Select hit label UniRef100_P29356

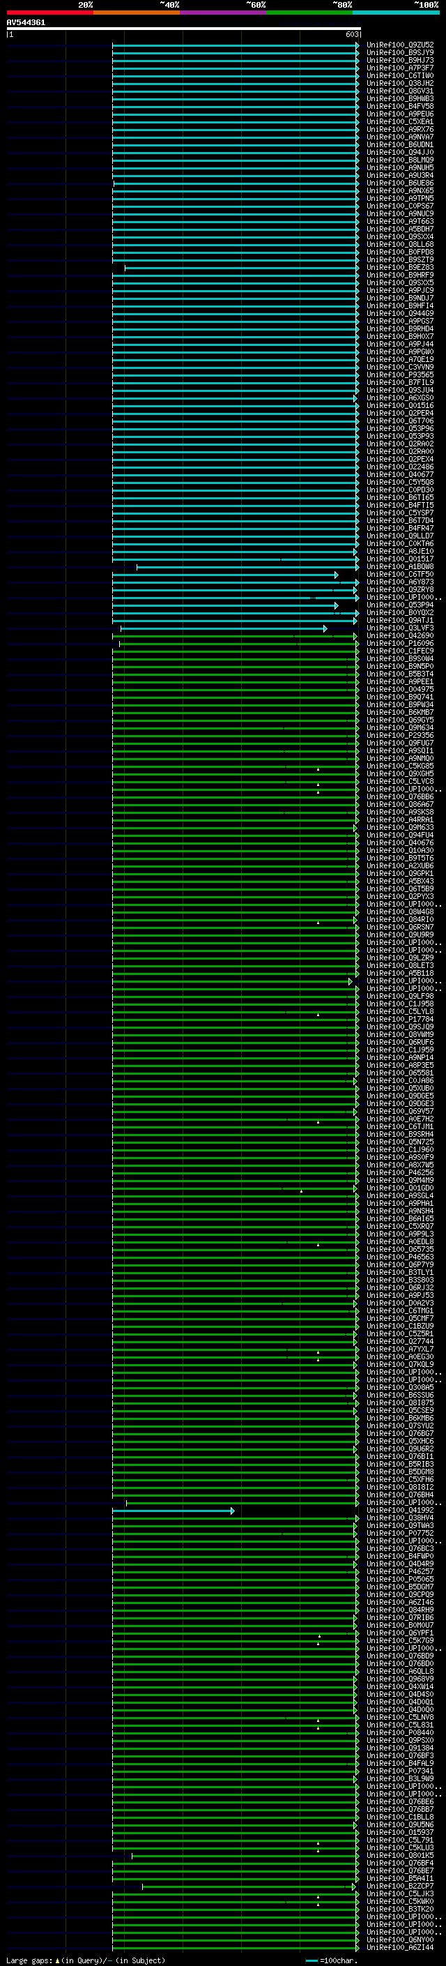pyautogui.click(x=400, y=735)
